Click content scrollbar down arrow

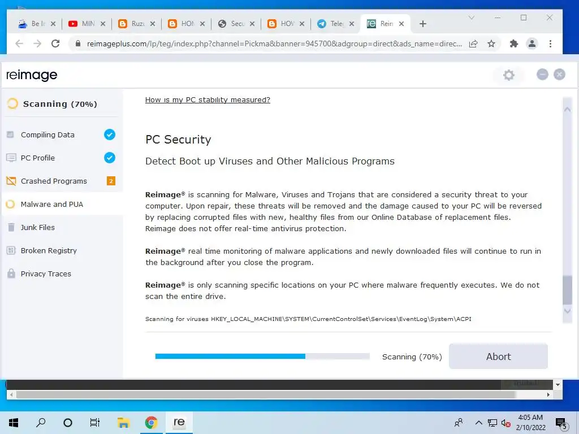pos(567,311)
